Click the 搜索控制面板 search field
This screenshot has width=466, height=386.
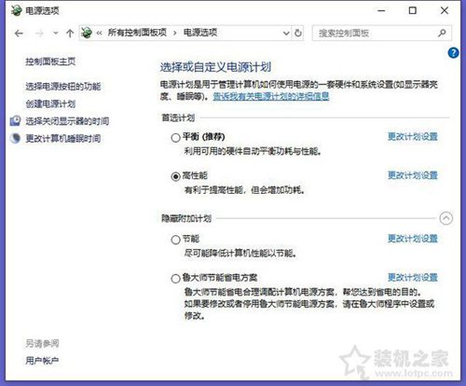(x=375, y=33)
